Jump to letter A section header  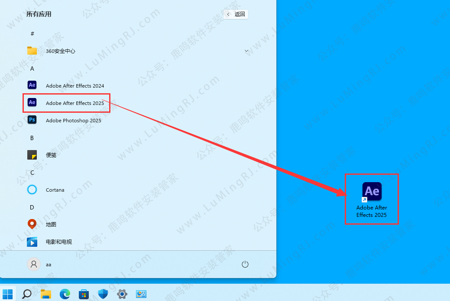pos(32,68)
